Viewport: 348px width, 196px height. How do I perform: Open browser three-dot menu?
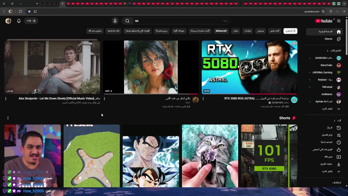point(4,11)
